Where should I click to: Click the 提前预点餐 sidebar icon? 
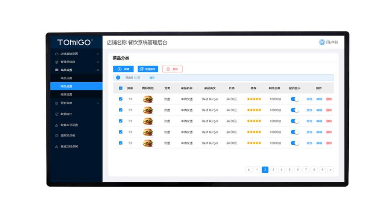tap(57, 136)
